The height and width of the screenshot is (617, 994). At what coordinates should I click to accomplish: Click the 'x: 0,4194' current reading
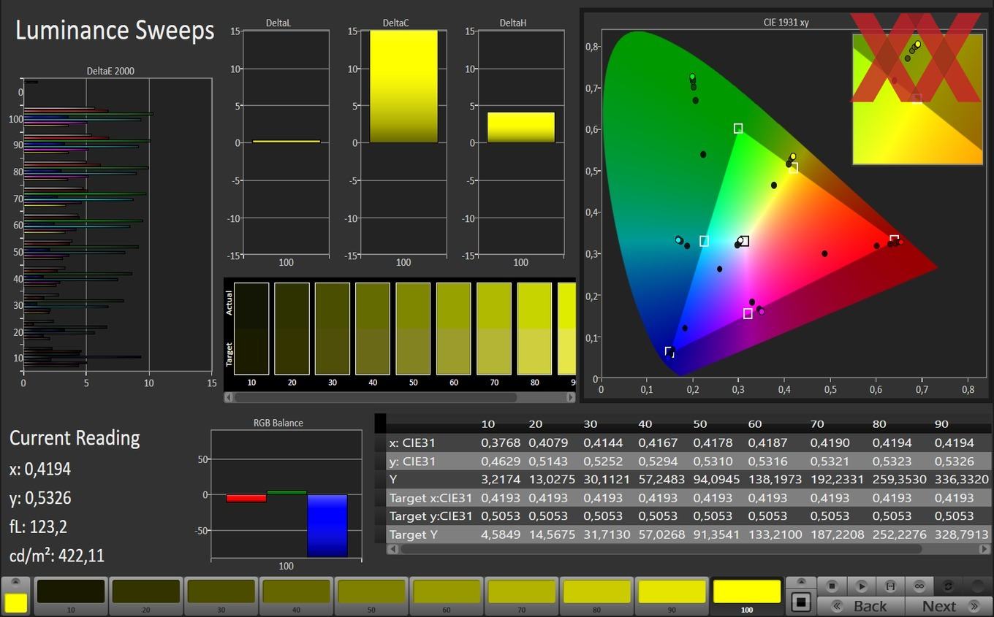tap(40, 469)
